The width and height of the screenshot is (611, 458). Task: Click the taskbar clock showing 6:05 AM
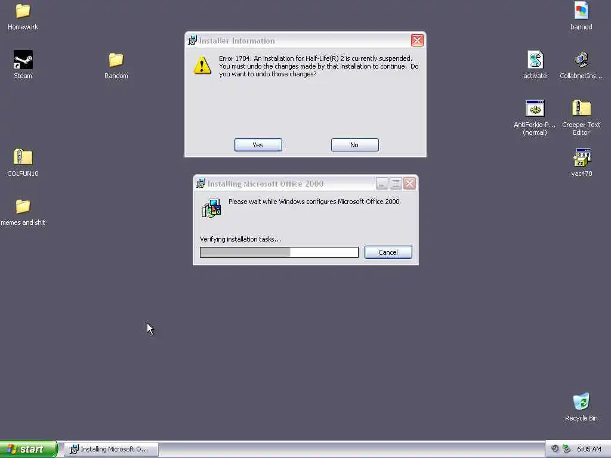(x=589, y=449)
